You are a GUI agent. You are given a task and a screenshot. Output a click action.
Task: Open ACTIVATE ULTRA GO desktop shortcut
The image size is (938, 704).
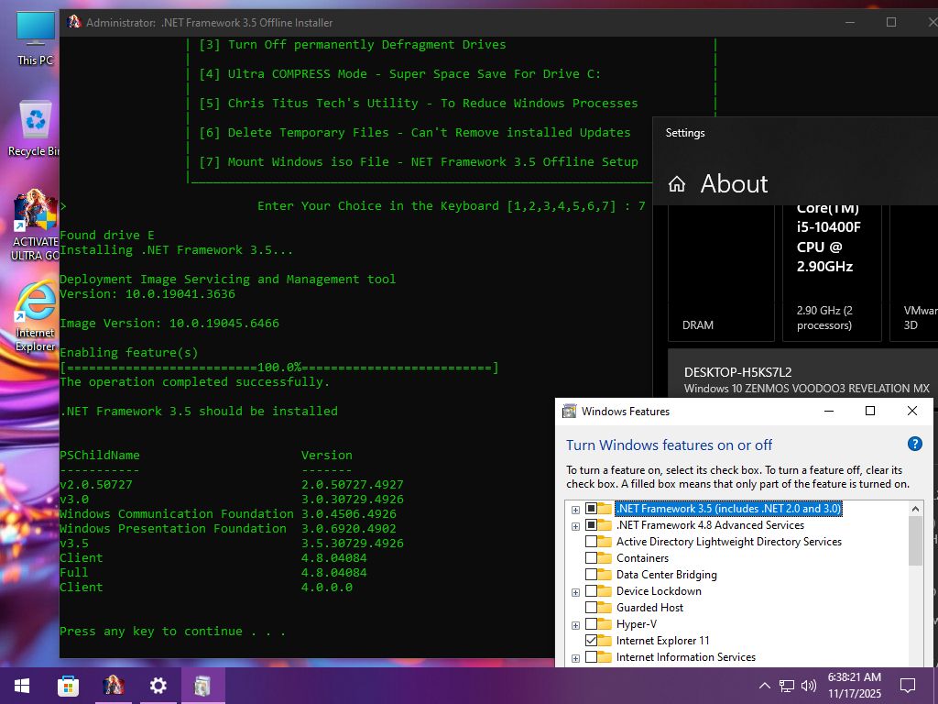35,225
